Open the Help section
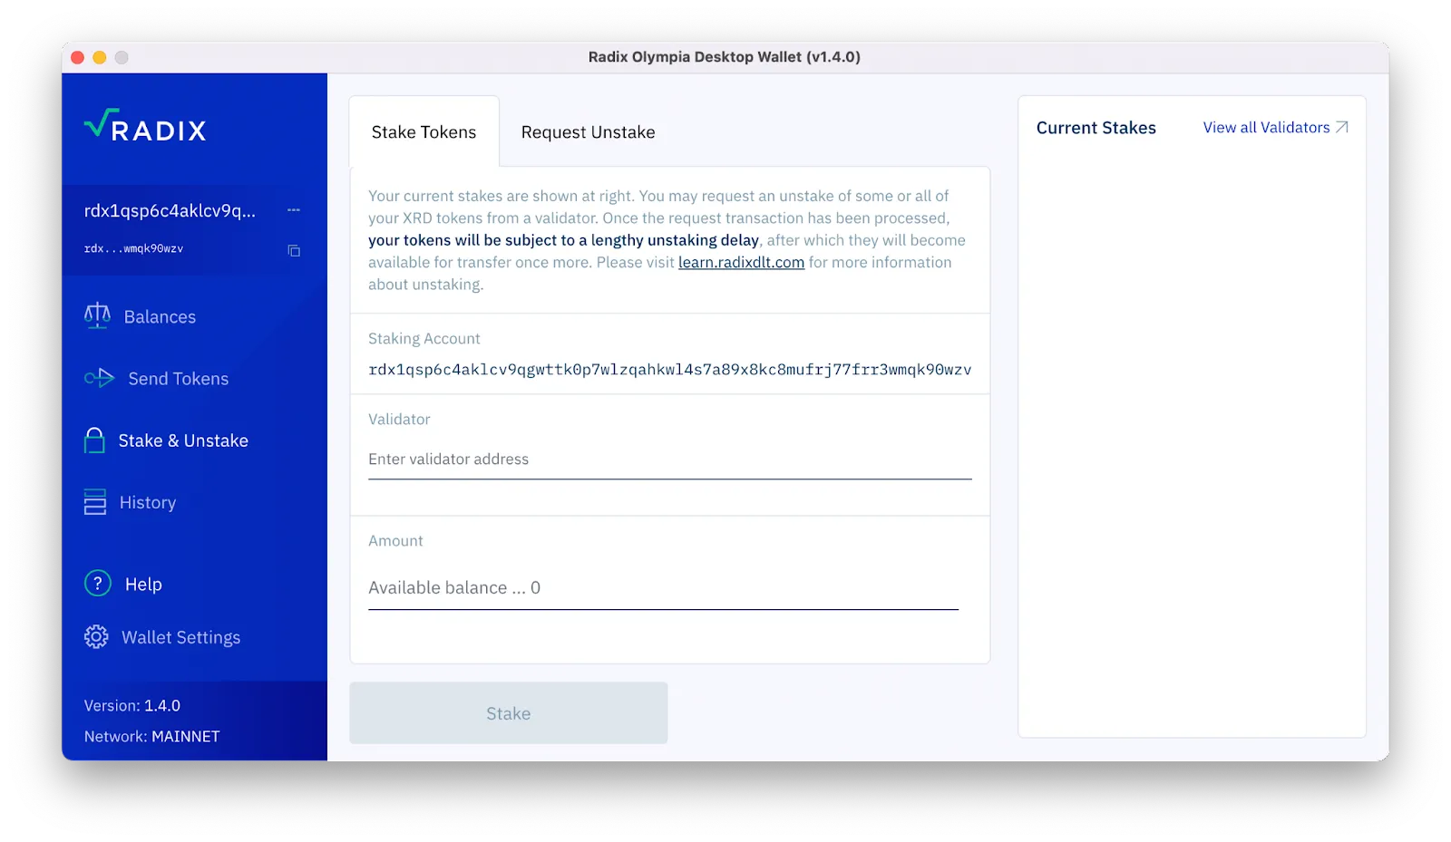The width and height of the screenshot is (1451, 842). tap(143, 585)
